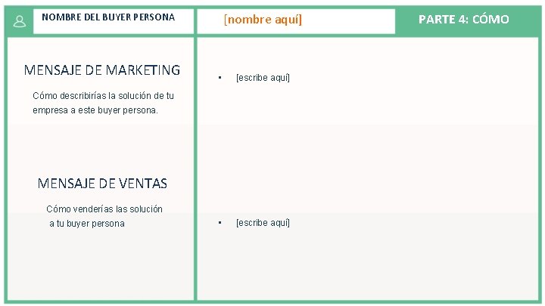Click the text 'empresa a este buyer persona.'

pos(95,110)
